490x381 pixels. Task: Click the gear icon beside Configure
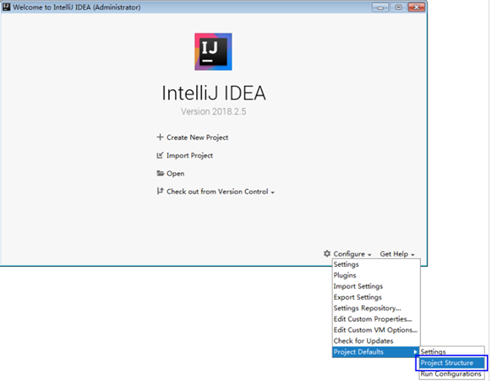click(327, 254)
